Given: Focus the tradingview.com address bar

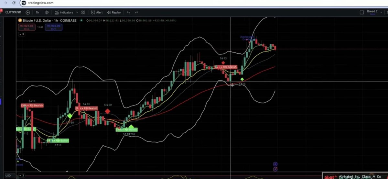Looking at the screenshot, I should [x=41, y=3].
